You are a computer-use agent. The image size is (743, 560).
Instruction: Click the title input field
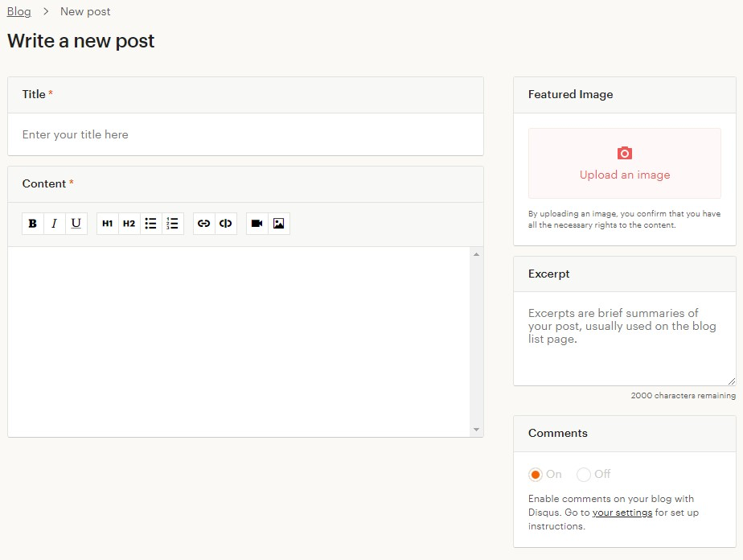245,134
